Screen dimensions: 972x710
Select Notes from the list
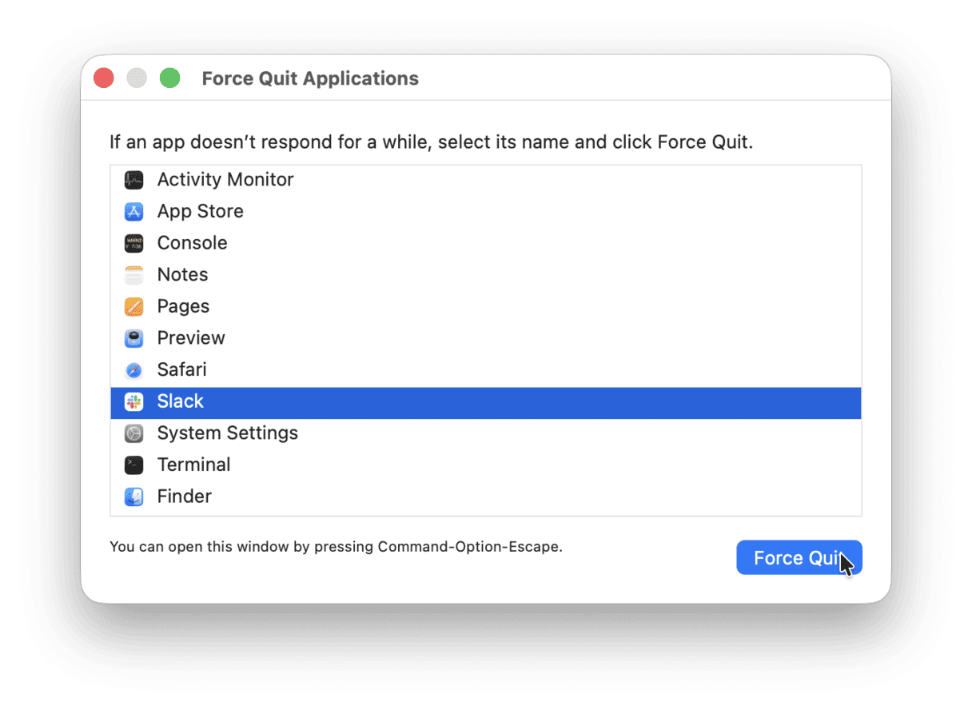point(182,274)
